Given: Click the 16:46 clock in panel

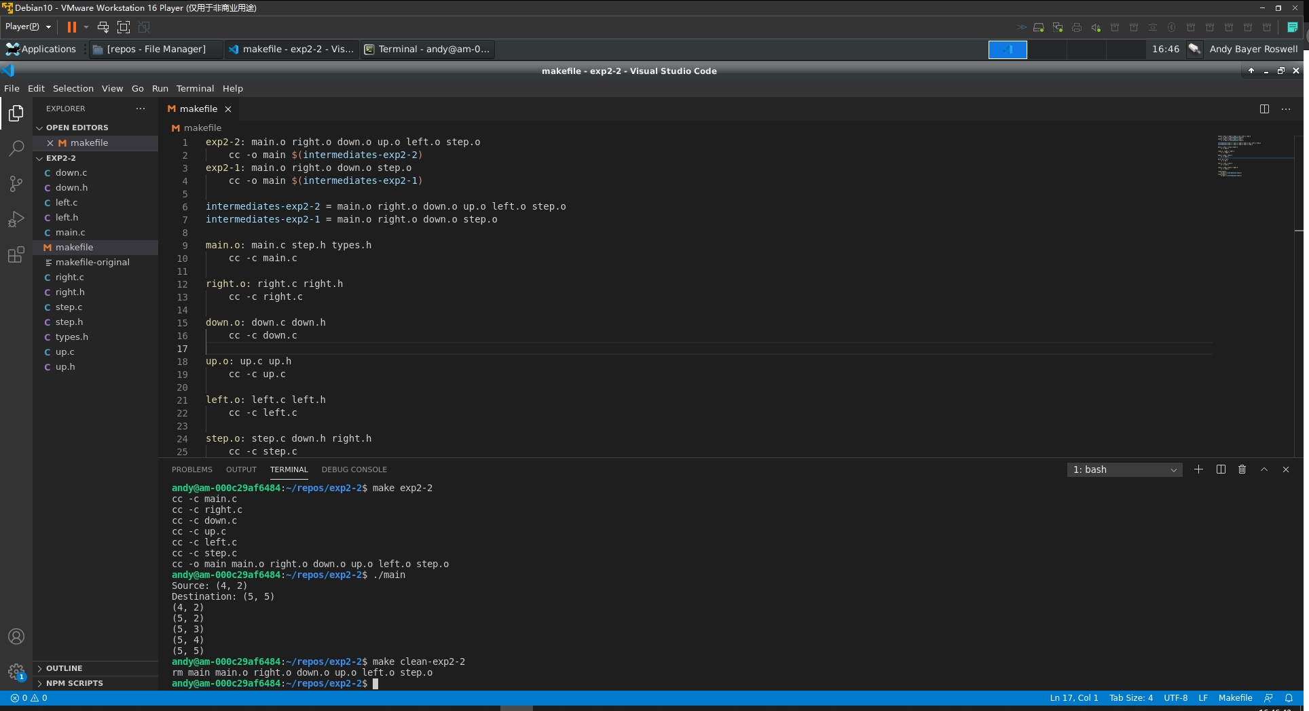Looking at the screenshot, I should 1166,49.
